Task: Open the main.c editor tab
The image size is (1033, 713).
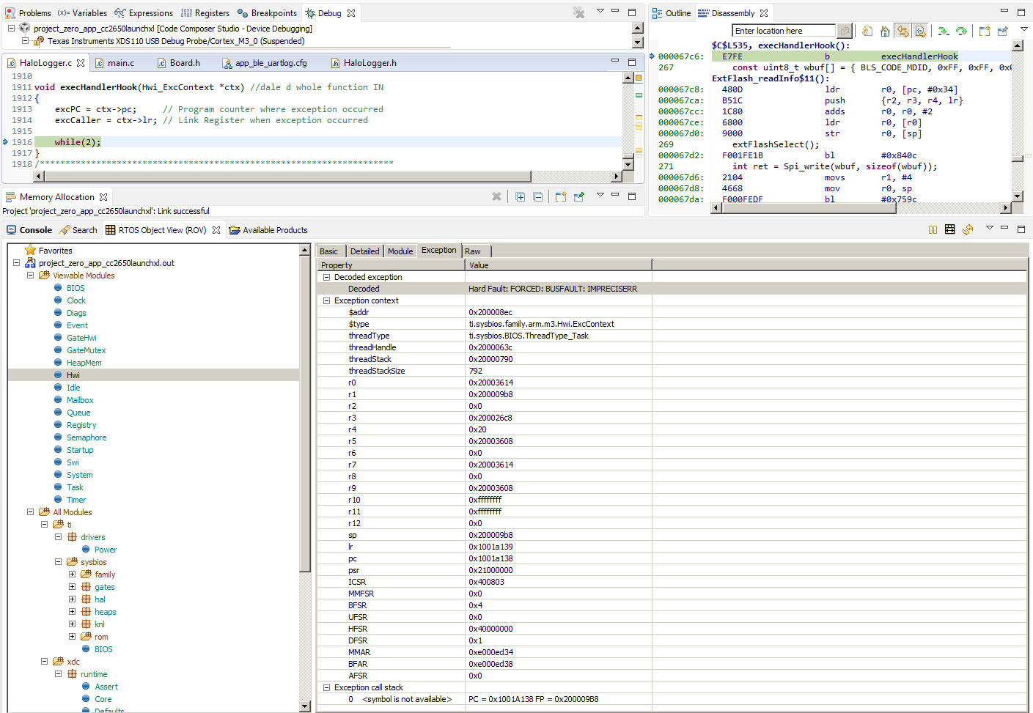Action: tap(115, 63)
